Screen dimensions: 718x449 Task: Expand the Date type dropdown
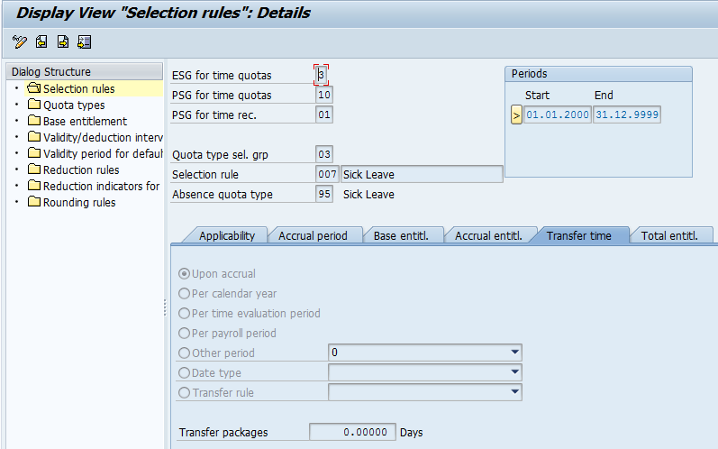click(x=514, y=372)
